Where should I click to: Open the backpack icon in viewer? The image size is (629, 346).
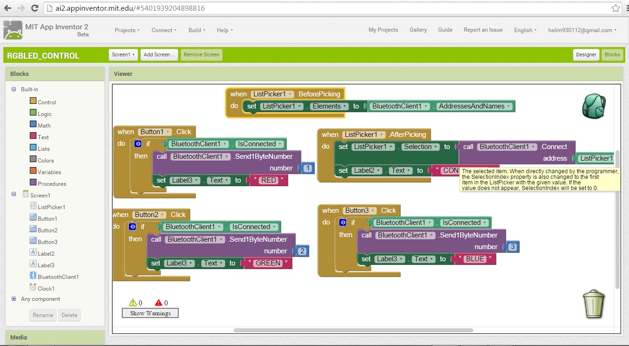[594, 106]
